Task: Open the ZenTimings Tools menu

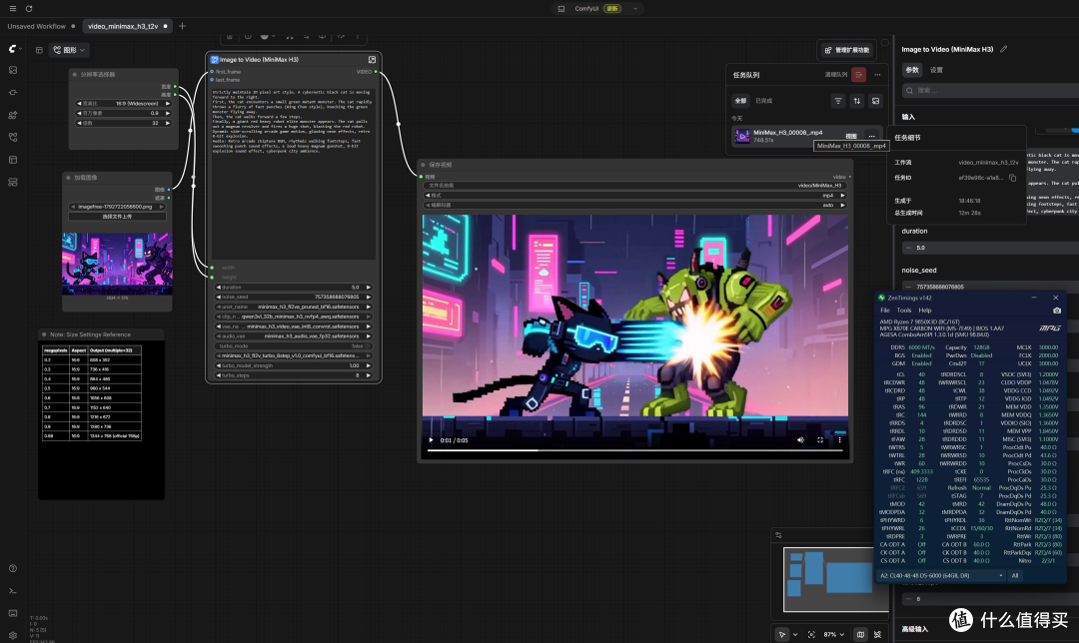Action: (x=903, y=311)
